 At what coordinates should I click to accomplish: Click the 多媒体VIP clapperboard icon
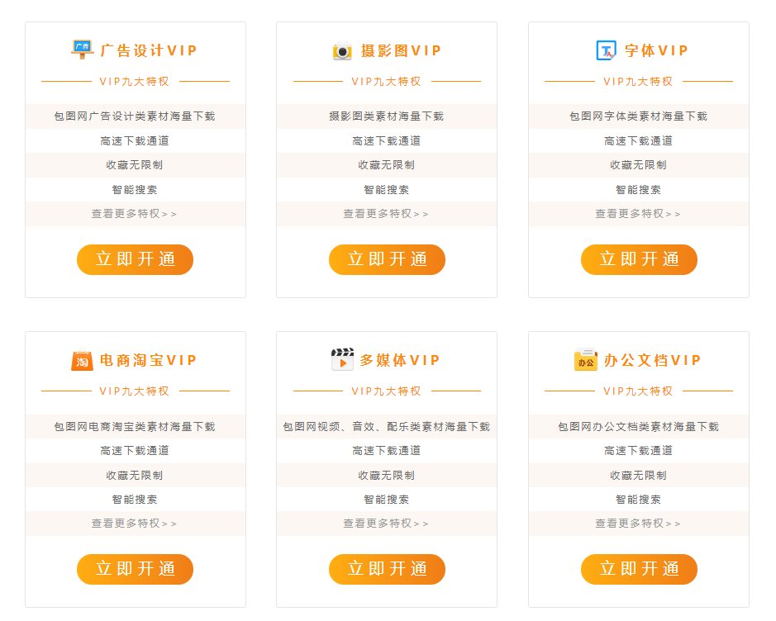click(342, 360)
